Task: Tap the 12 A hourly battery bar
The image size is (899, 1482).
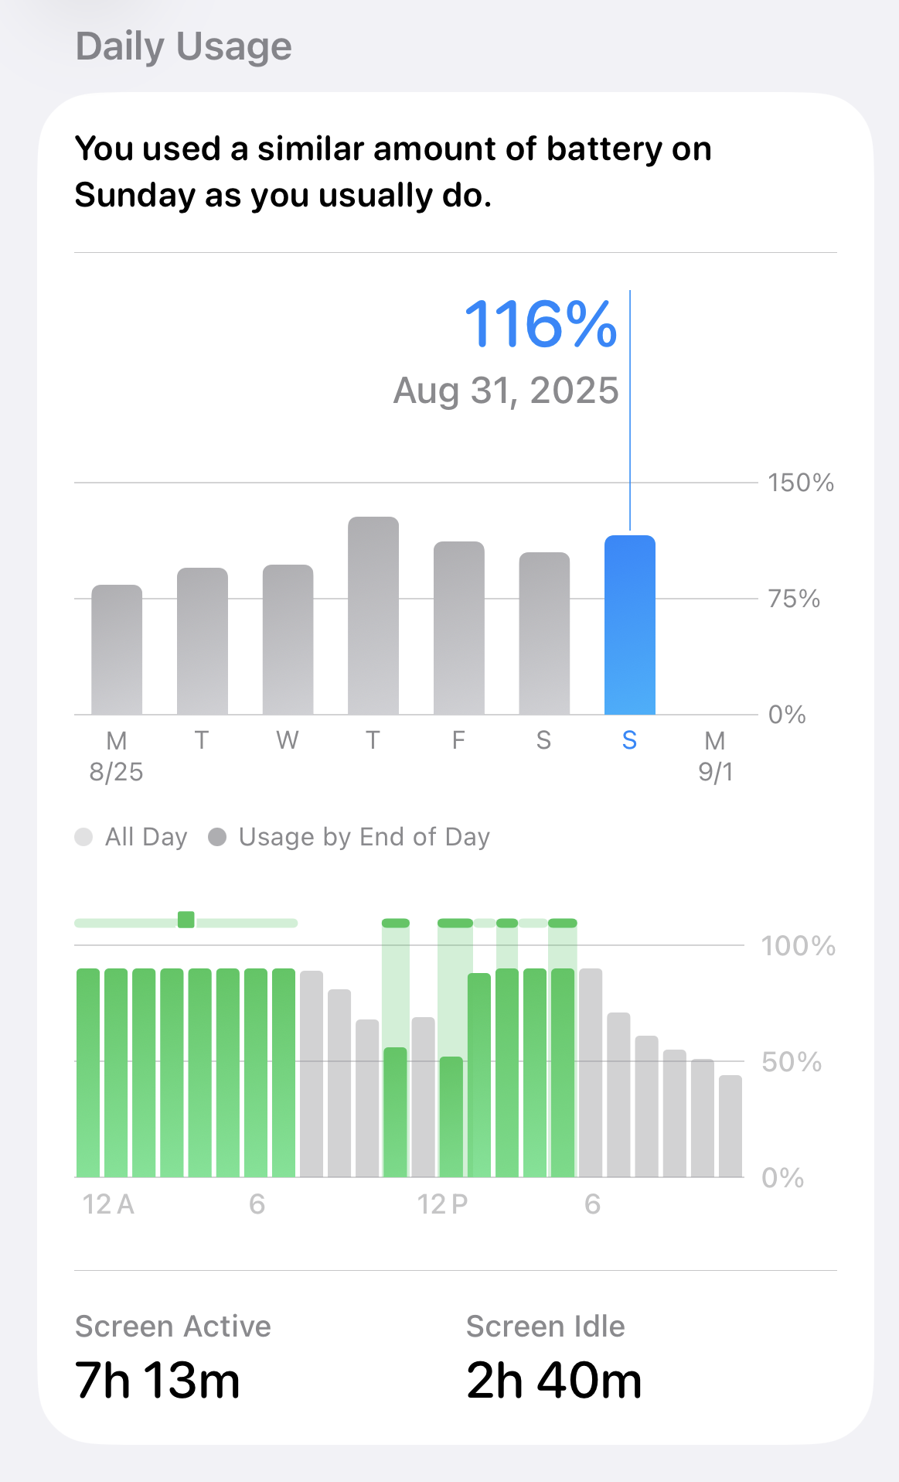Action: tap(88, 1073)
